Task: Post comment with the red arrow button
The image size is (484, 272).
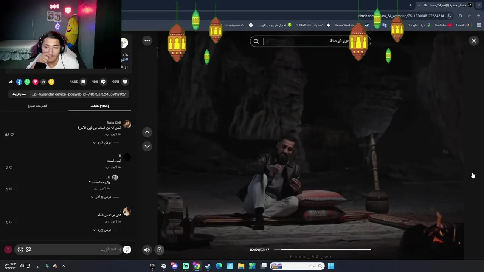Action: tap(8, 249)
